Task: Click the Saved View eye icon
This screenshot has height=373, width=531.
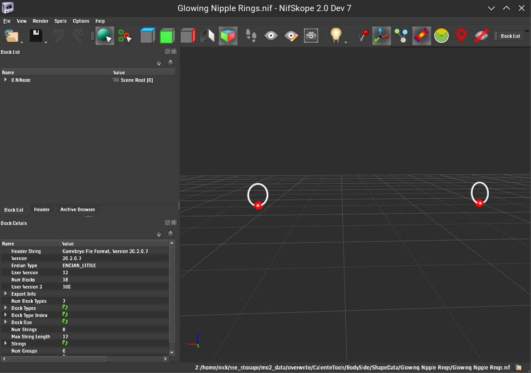Action: [x=271, y=36]
